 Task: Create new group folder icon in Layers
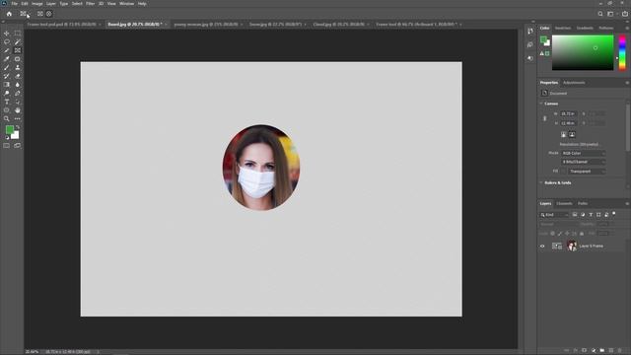click(602, 351)
